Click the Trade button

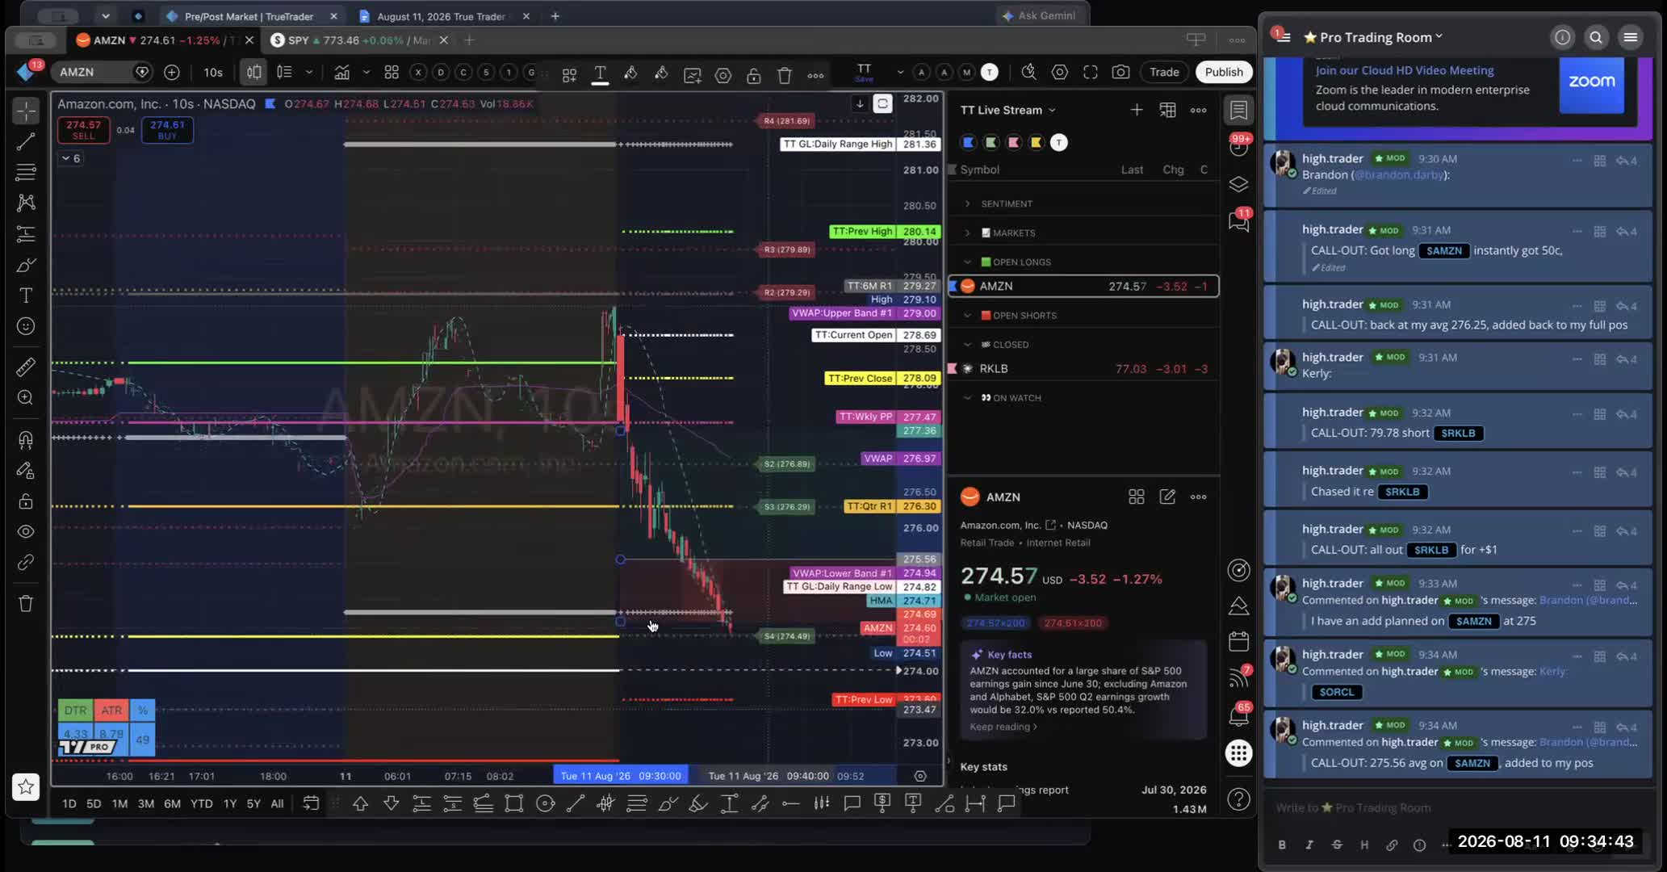click(1164, 72)
